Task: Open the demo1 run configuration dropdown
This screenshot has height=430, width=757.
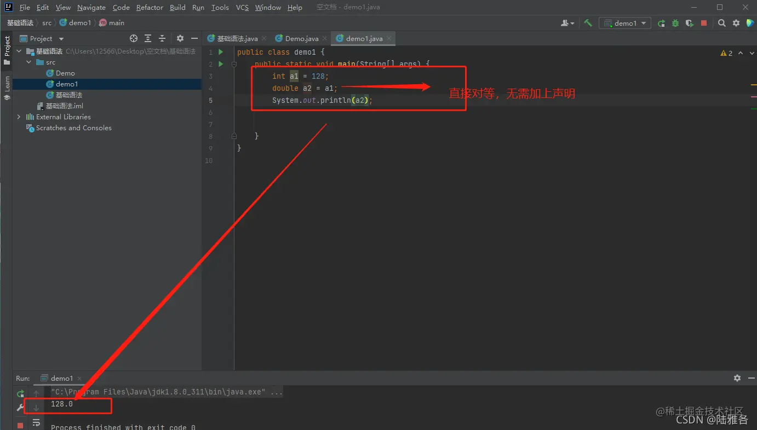Action: coord(625,23)
